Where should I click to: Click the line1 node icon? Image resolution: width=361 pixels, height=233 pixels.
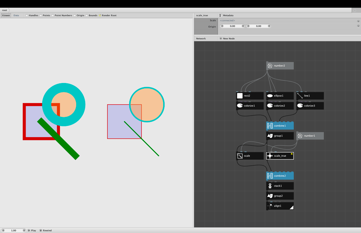pyautogui.click(x=300, y=96)
